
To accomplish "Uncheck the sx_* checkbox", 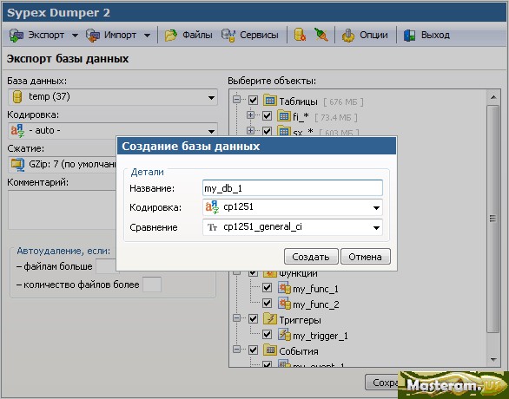I will (x=267, y=131).
